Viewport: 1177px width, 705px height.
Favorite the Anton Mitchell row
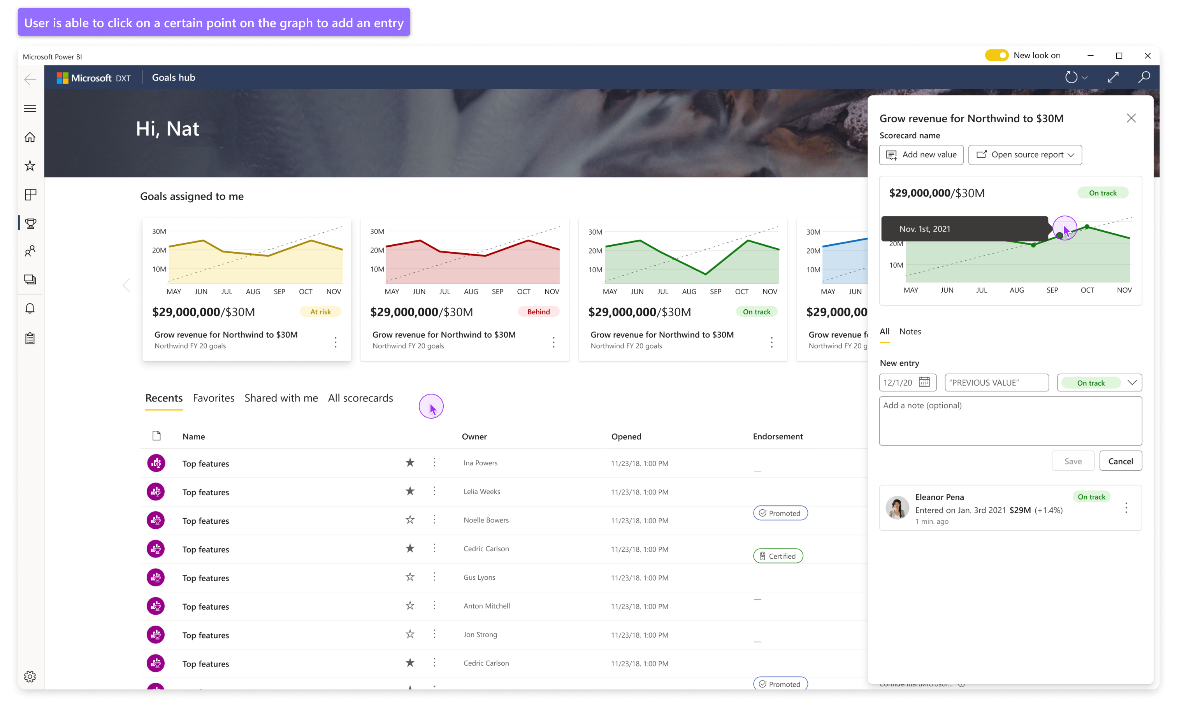pyautogui.click(x=409, y=605)
